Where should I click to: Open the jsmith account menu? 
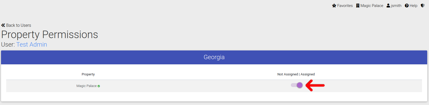[394, 6]
